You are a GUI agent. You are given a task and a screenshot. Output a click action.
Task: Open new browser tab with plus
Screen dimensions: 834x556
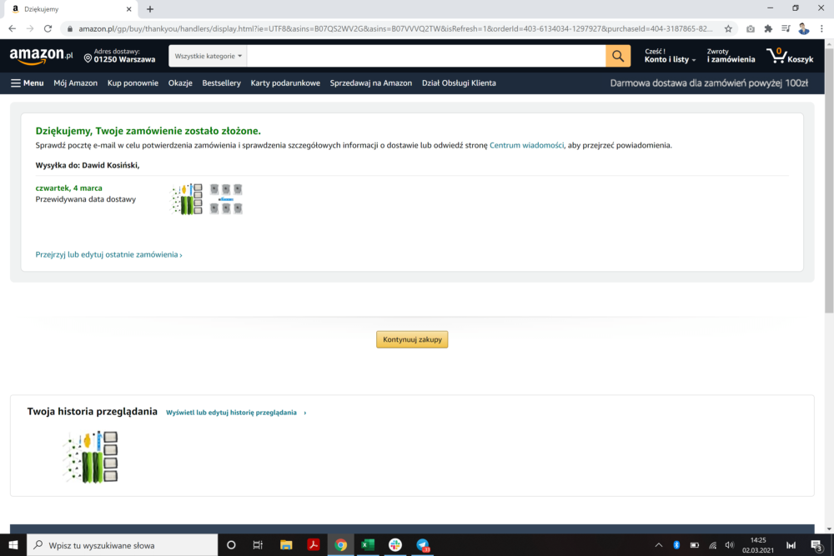pos(150,9)
